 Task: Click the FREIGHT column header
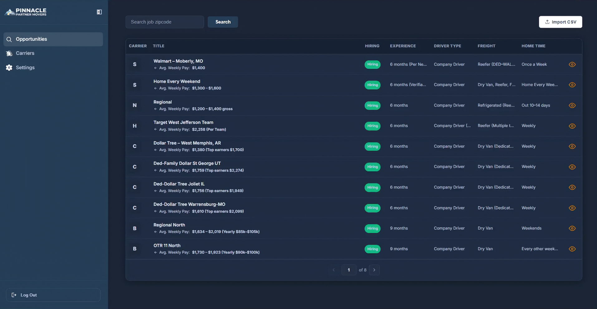click(x=486, y=46)
